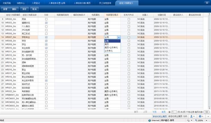Switch to the 员工信息查询 tab

(x=105, y=3)
